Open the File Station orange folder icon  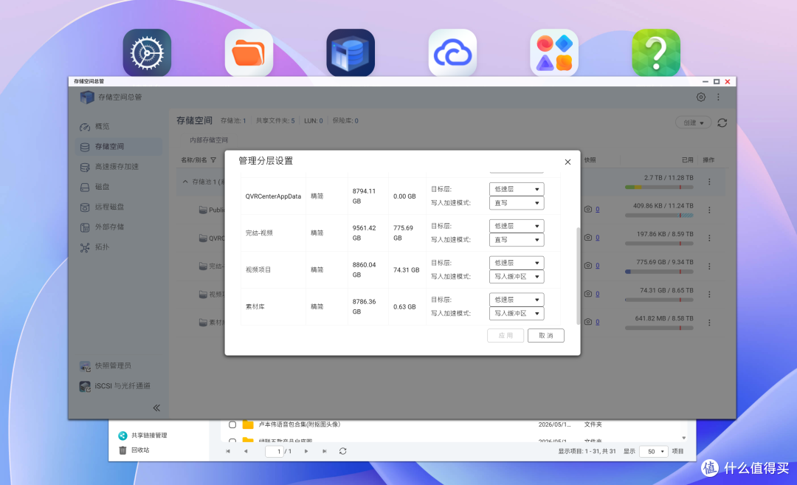pos(249,53)
